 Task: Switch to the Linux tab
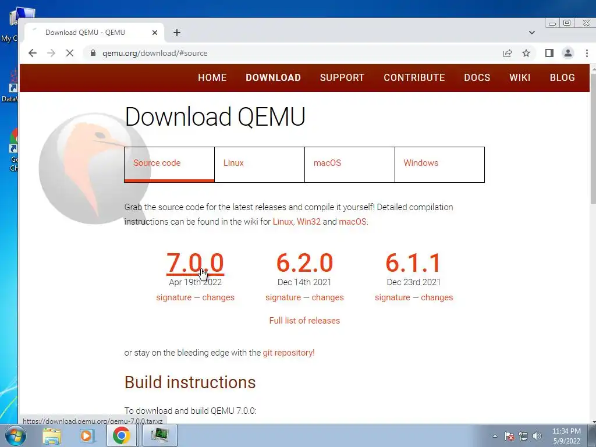tap(260, 165)
